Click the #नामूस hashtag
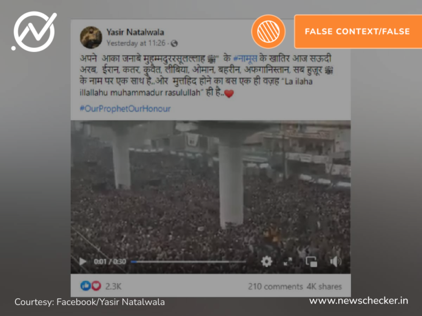Screen dimensions: 422x316 click(x=245, y=59)
